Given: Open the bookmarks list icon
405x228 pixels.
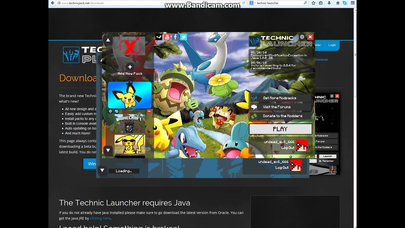Looking at the screenshot, I should (321, 3).
